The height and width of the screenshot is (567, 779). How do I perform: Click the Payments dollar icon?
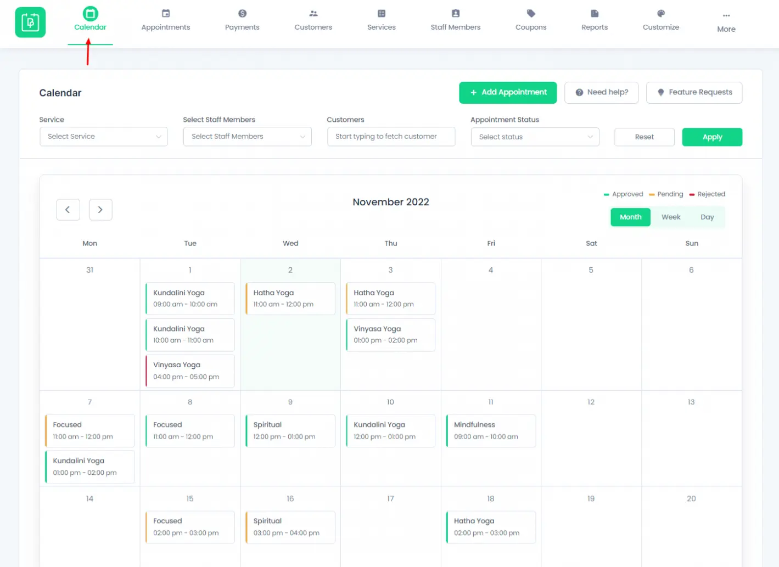(x=242, y=13)
